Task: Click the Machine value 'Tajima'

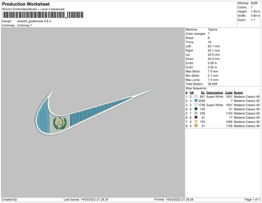Action: [x=212, y=29]
